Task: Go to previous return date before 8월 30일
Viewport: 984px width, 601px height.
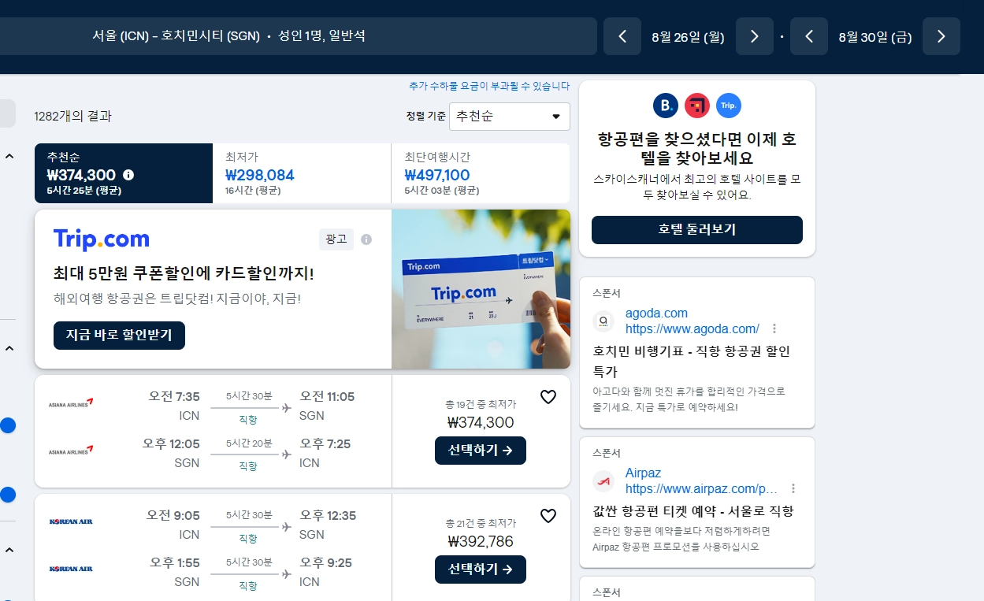Action: [809, 36]
